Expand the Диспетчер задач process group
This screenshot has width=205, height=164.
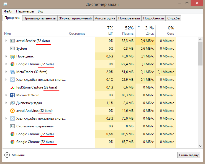point(6,103)
